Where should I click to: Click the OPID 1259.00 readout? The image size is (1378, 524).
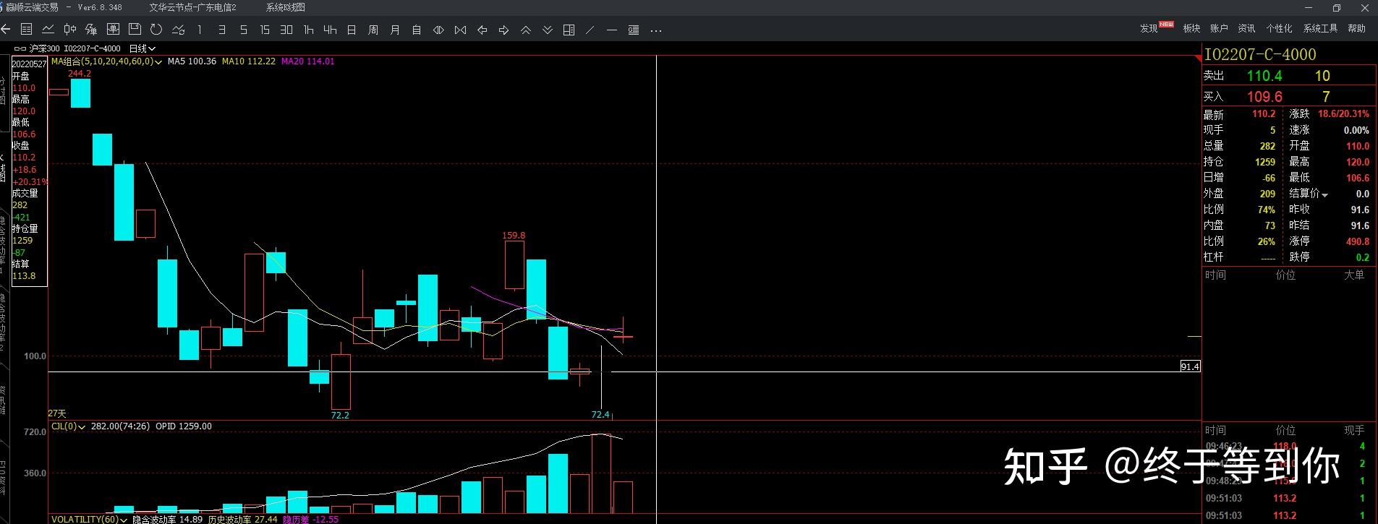(x=184, y=426)
